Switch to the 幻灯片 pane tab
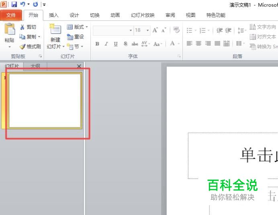The height and width of the screenshot is (215, 278). tap(12, 66)
